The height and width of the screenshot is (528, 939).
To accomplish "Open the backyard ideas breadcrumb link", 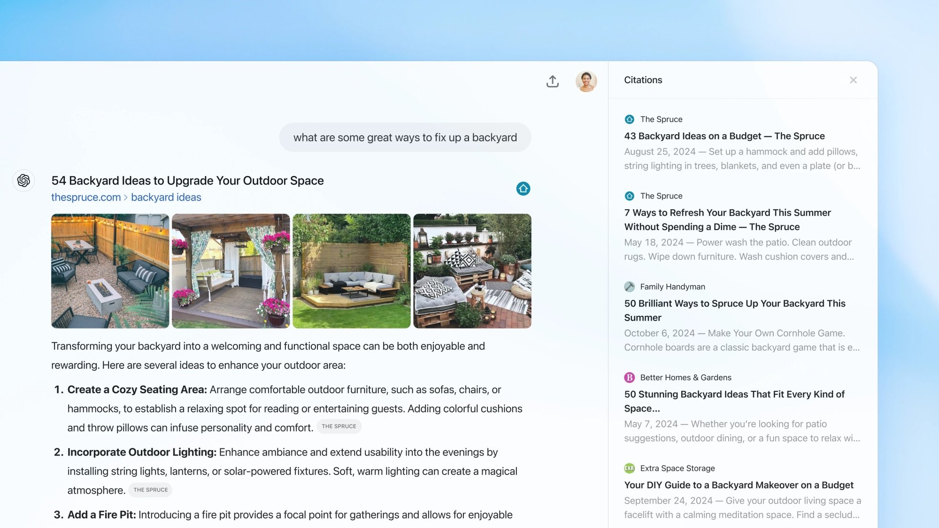I will [x=166, y=197].
